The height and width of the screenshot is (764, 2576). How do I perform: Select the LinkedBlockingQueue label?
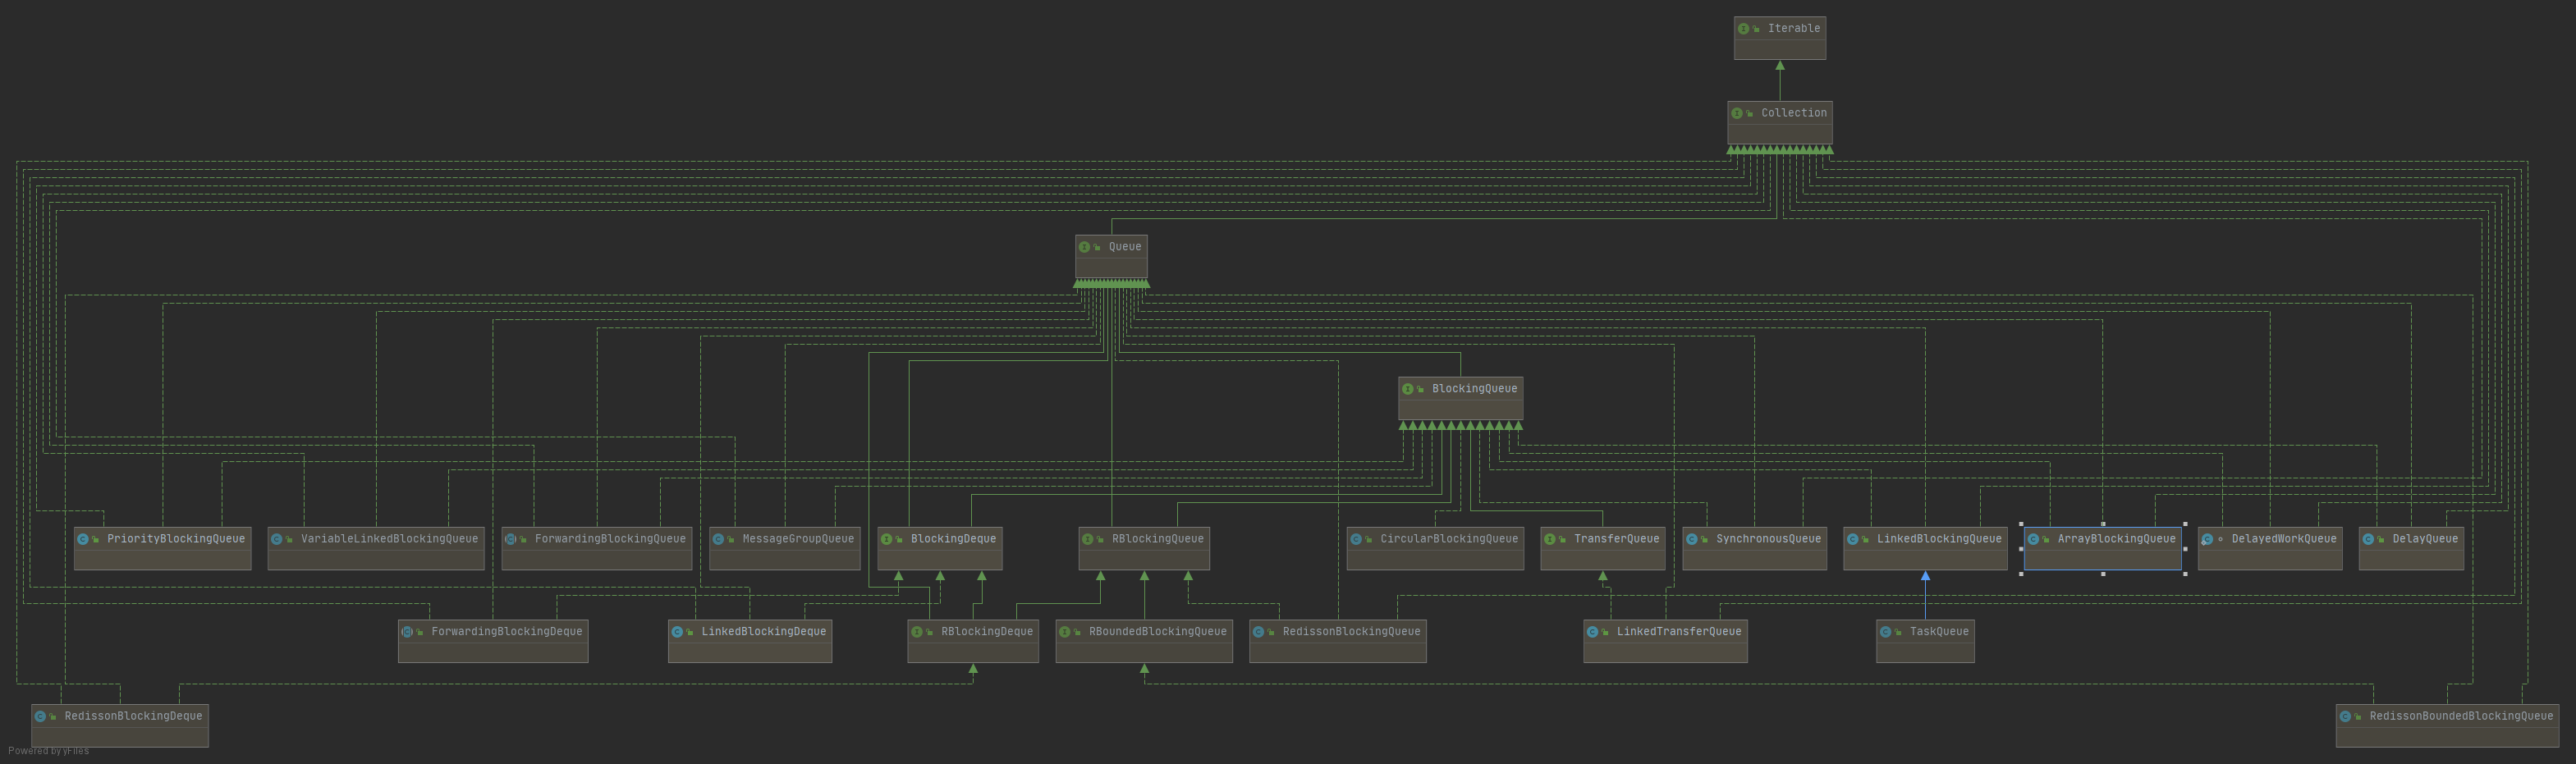coord(1939,539)
